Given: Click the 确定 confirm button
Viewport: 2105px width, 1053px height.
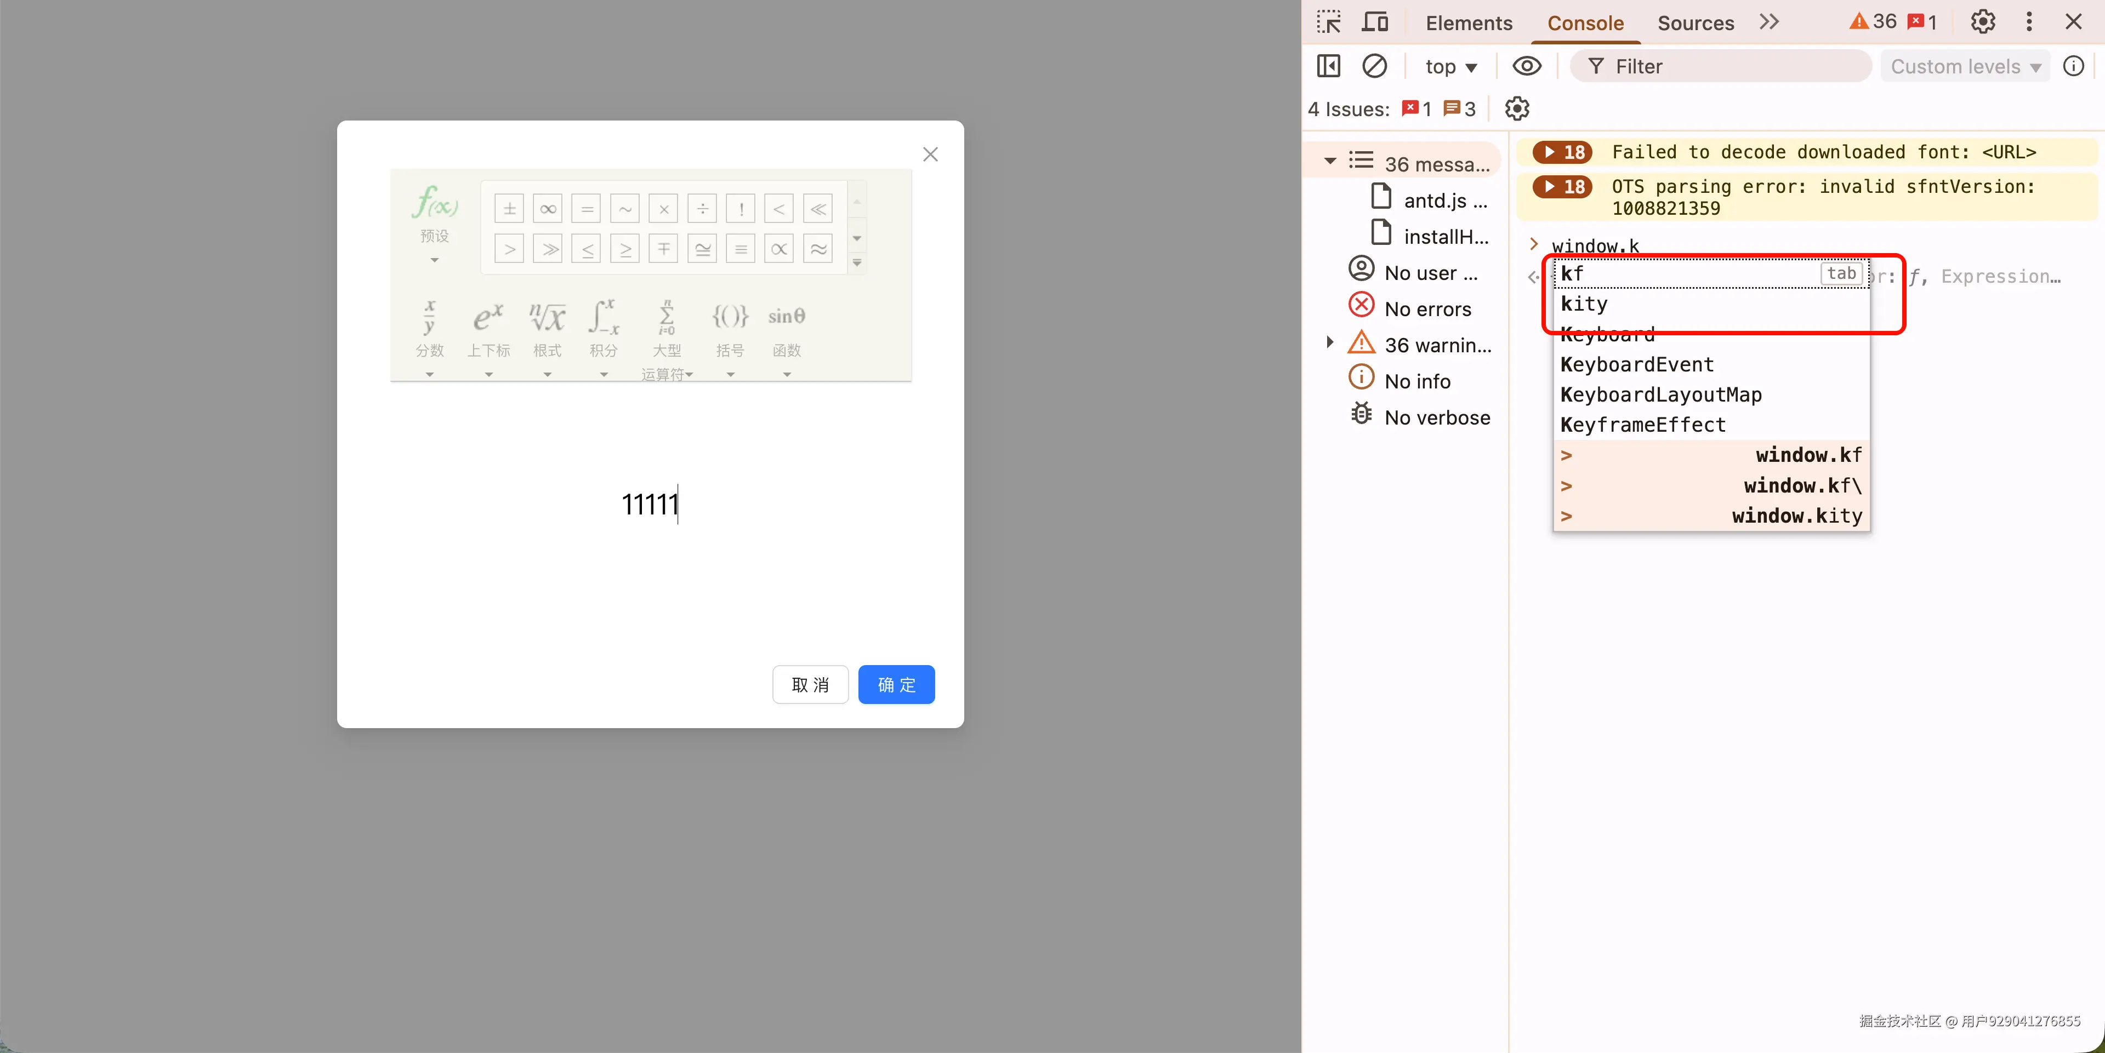Looking at the screenshot, I should 896,685.
